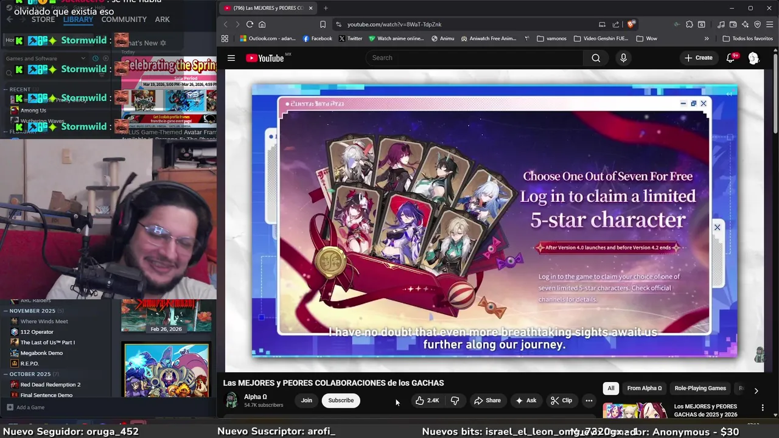Go to browser home page icon

(x=262, y=24)
